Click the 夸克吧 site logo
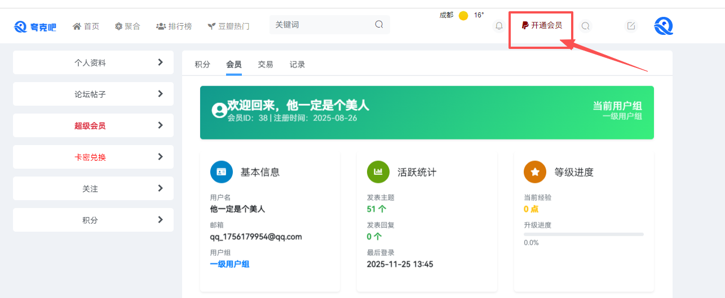This screenshot has width=725, height=298. pyautogui.click(x=35, y=26)
